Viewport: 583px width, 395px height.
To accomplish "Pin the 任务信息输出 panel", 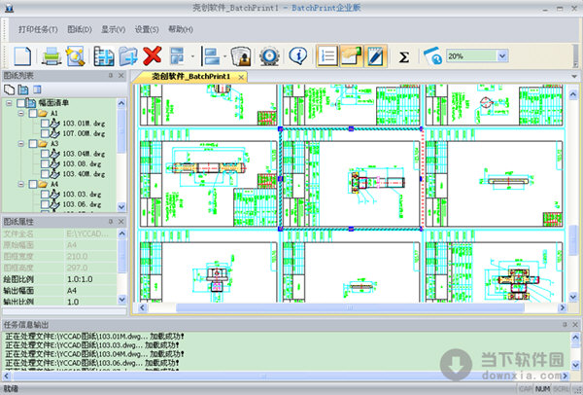I will [565, 325].
